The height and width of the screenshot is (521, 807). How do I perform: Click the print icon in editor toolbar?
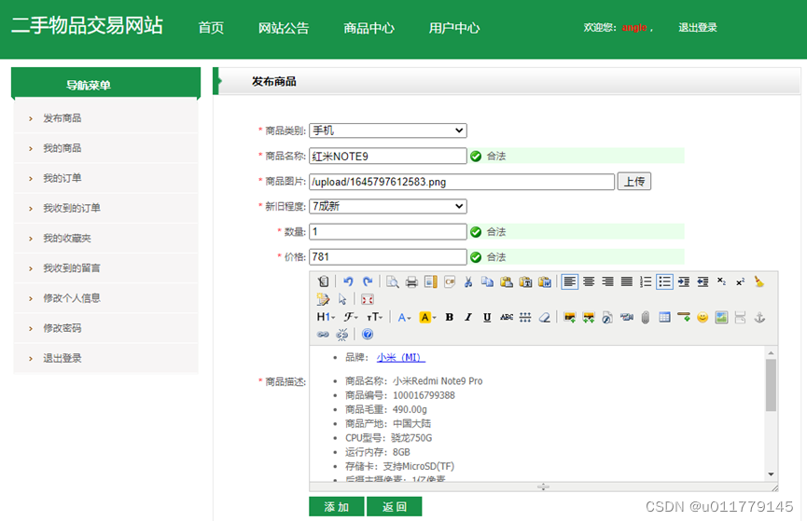click(x=411, y=281)
